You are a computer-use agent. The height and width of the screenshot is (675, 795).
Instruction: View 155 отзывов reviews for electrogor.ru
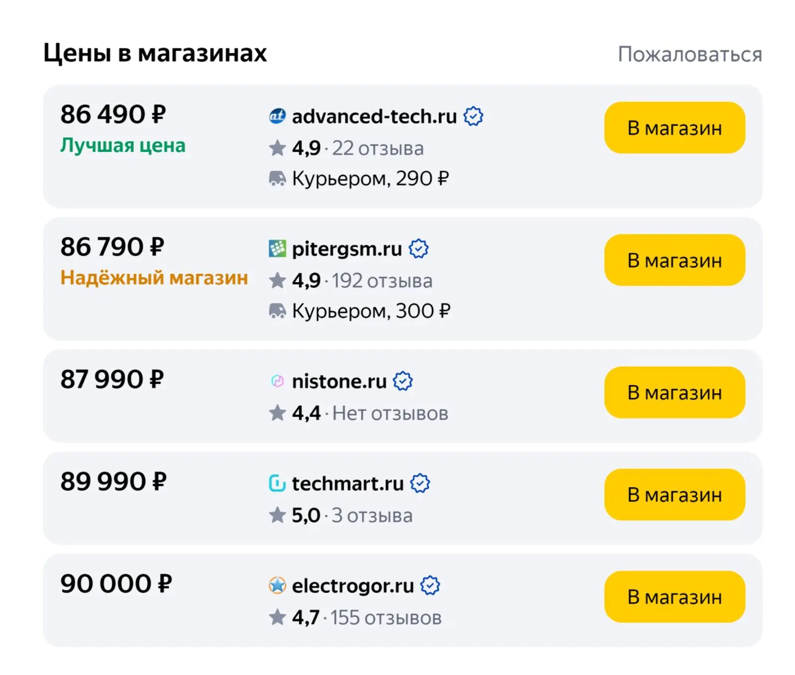pos(386,618)
